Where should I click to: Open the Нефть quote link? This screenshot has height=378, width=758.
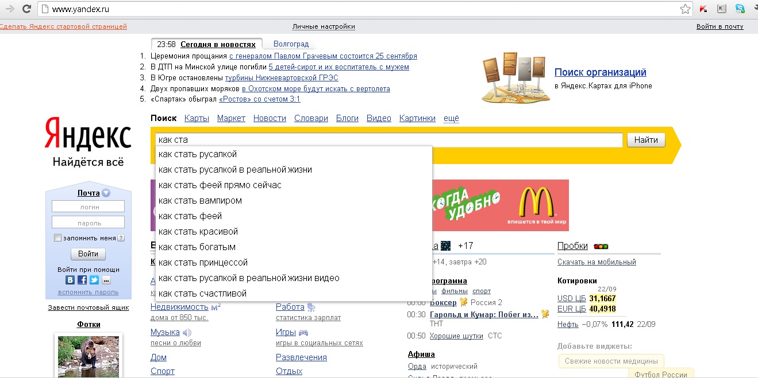tap(568, 324)
